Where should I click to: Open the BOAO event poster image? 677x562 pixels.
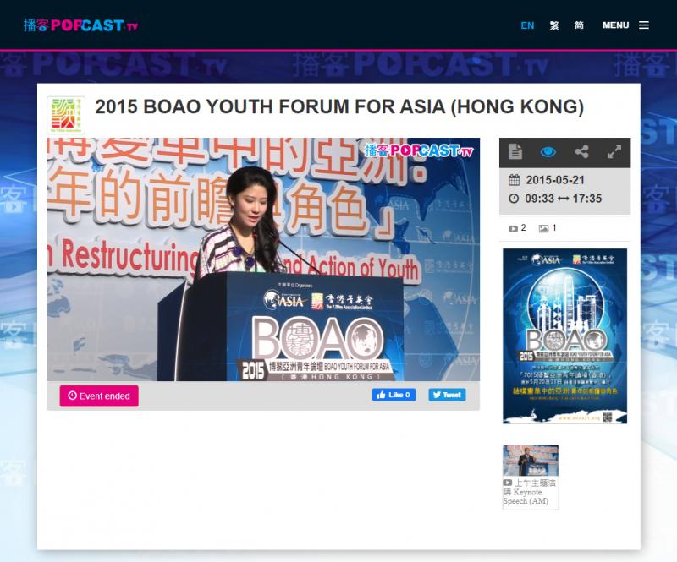(x=564, y=336)
